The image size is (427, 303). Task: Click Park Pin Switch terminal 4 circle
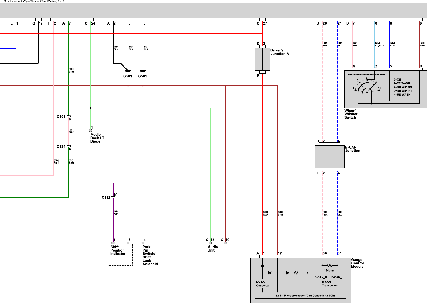[x=143, y=243]
